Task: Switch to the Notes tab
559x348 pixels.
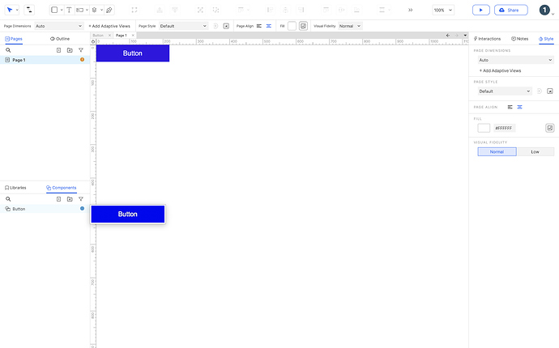Action: tap(520, 39)
